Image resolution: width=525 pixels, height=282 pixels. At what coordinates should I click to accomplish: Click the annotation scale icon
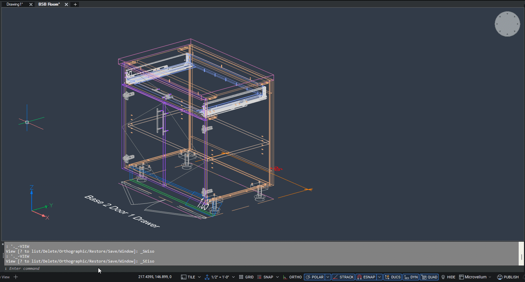coord(207,277)
